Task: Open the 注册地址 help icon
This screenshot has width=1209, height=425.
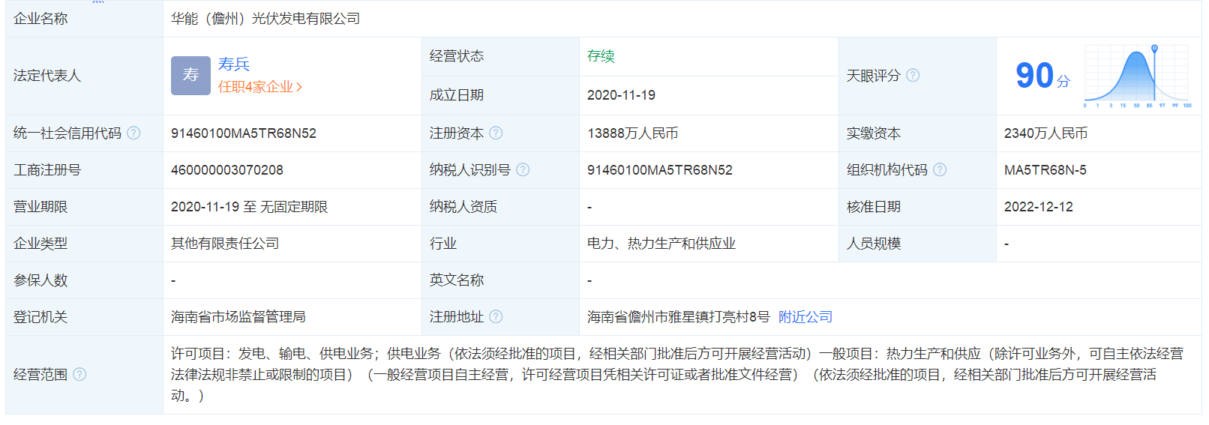Action: (496, 317)
